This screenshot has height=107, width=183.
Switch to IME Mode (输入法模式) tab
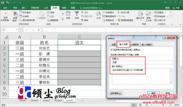tap(147, 44)
